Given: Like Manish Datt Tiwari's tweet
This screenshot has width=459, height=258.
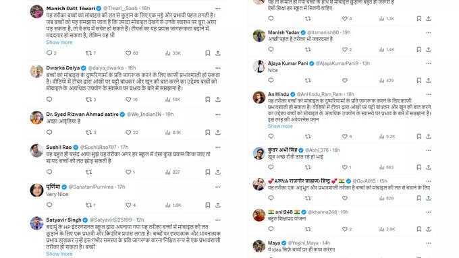Looking at the screenshot, I should tap(128, 53).
